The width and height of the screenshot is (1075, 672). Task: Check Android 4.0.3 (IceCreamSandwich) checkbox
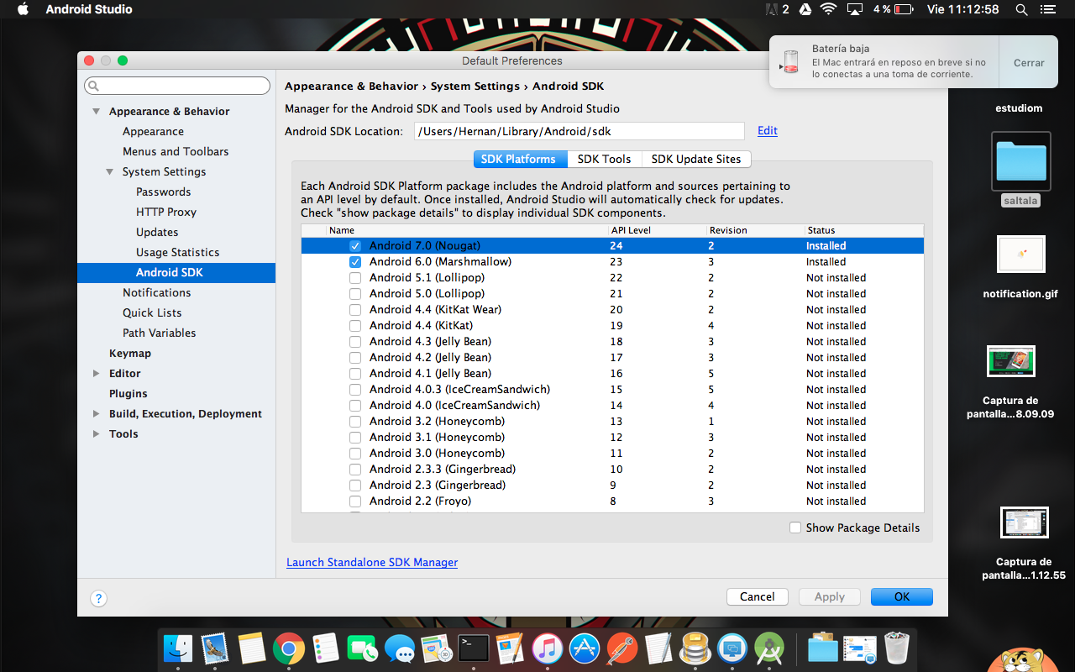355,390
